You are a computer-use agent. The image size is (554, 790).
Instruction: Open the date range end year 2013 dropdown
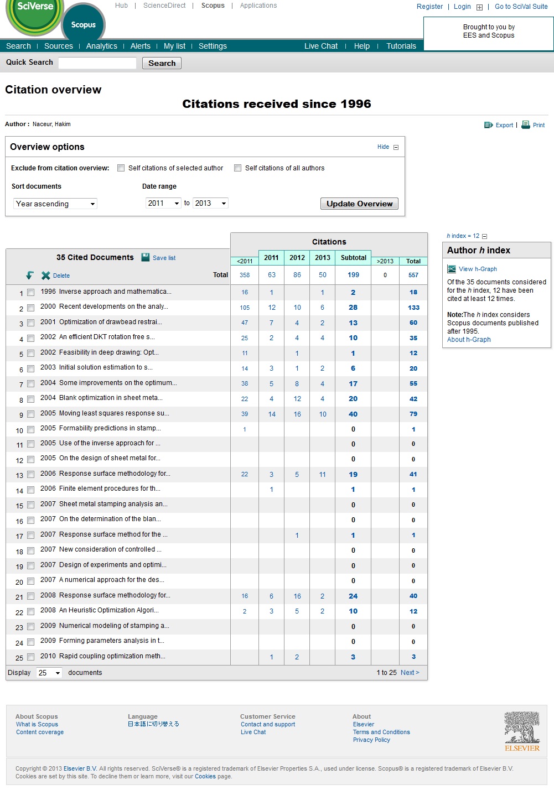[210, 203]
